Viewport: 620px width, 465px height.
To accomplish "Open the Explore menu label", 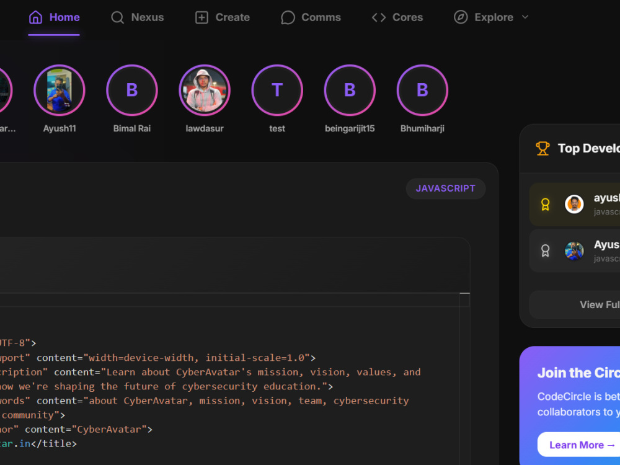I will 494,17.
